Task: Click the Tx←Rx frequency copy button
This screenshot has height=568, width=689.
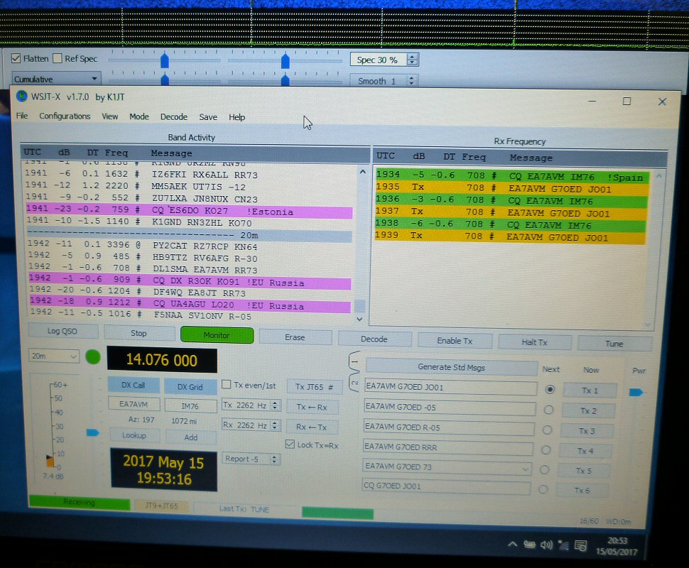Action: coord(312,407)
